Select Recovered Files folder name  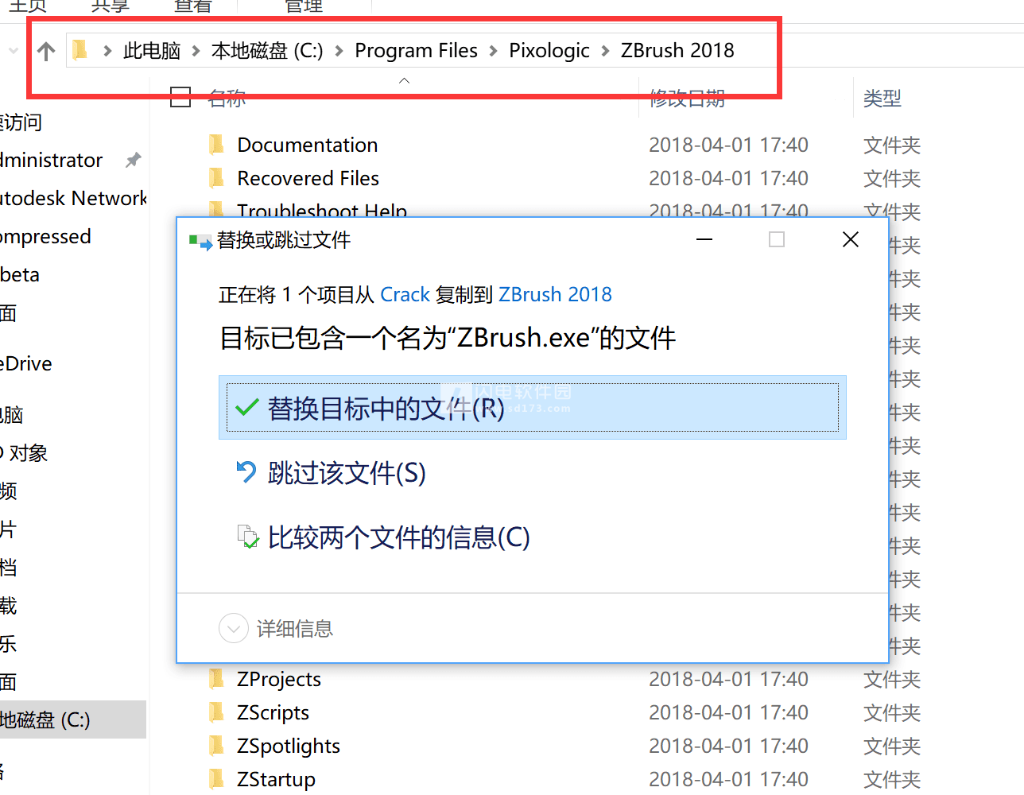click(308, 178)
